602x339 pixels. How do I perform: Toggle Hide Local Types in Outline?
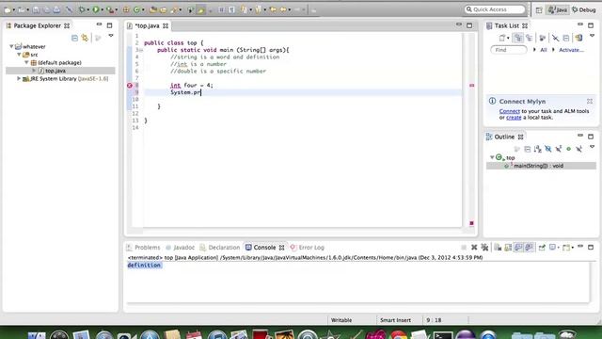coord(579,149)
